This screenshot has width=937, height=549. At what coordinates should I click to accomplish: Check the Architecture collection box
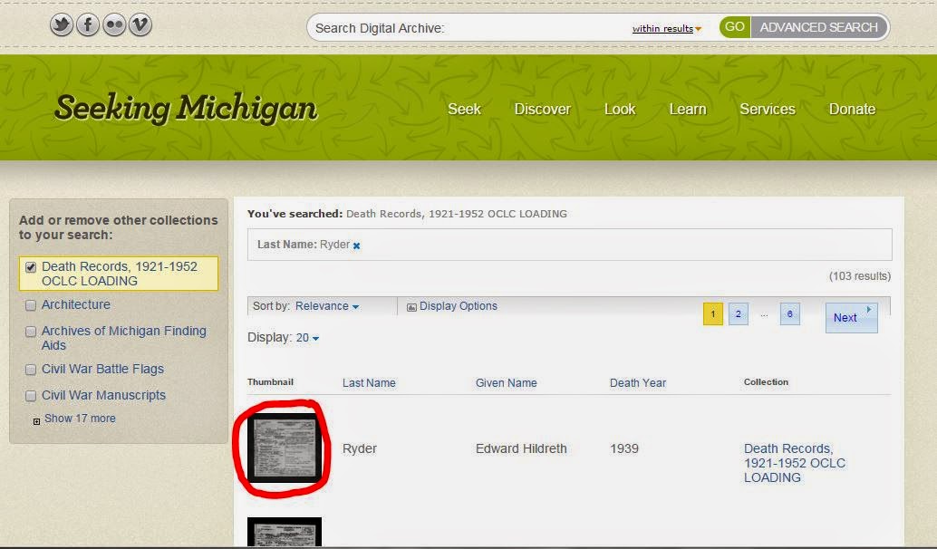(x=31, y=305)
